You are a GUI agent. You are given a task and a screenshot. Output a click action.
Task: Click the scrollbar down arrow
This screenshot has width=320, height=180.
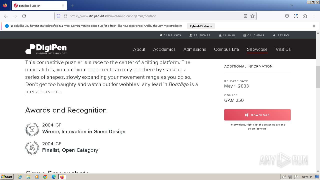coord(318,171)
